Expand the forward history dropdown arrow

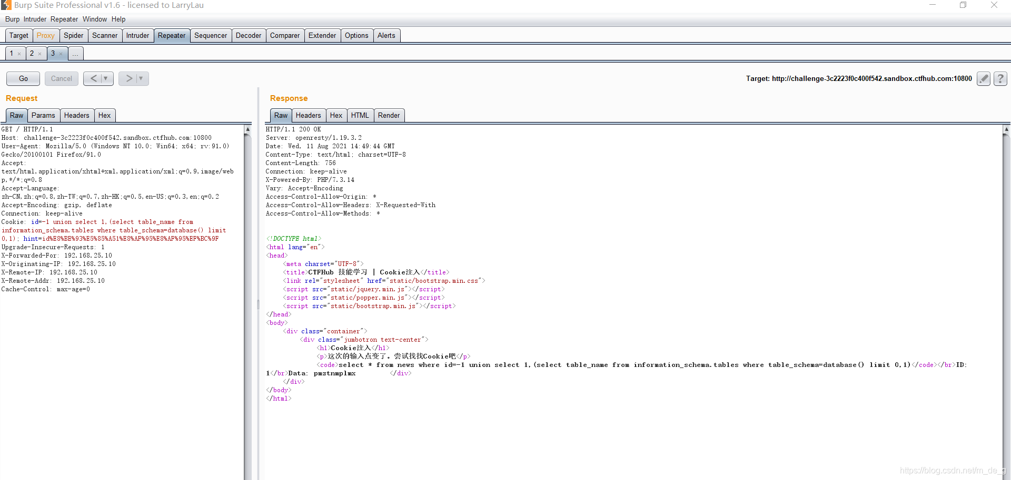142,78
